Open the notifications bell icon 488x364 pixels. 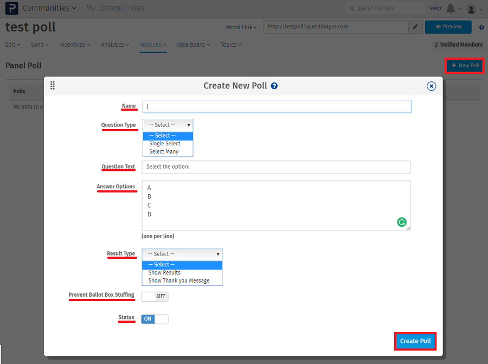(451, 9)
